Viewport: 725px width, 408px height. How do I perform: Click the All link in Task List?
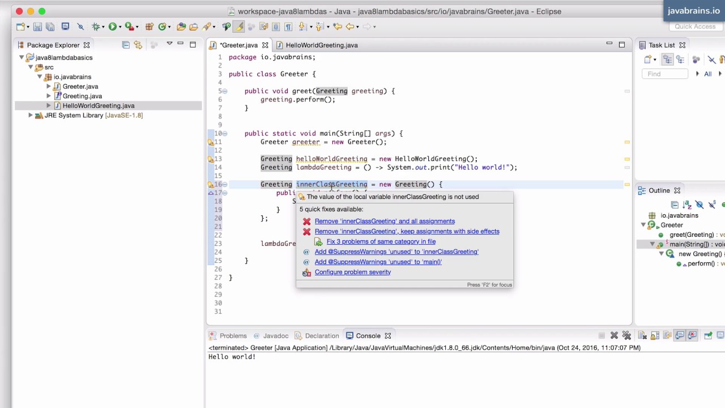pyautogui.click(x=707, y=74)
